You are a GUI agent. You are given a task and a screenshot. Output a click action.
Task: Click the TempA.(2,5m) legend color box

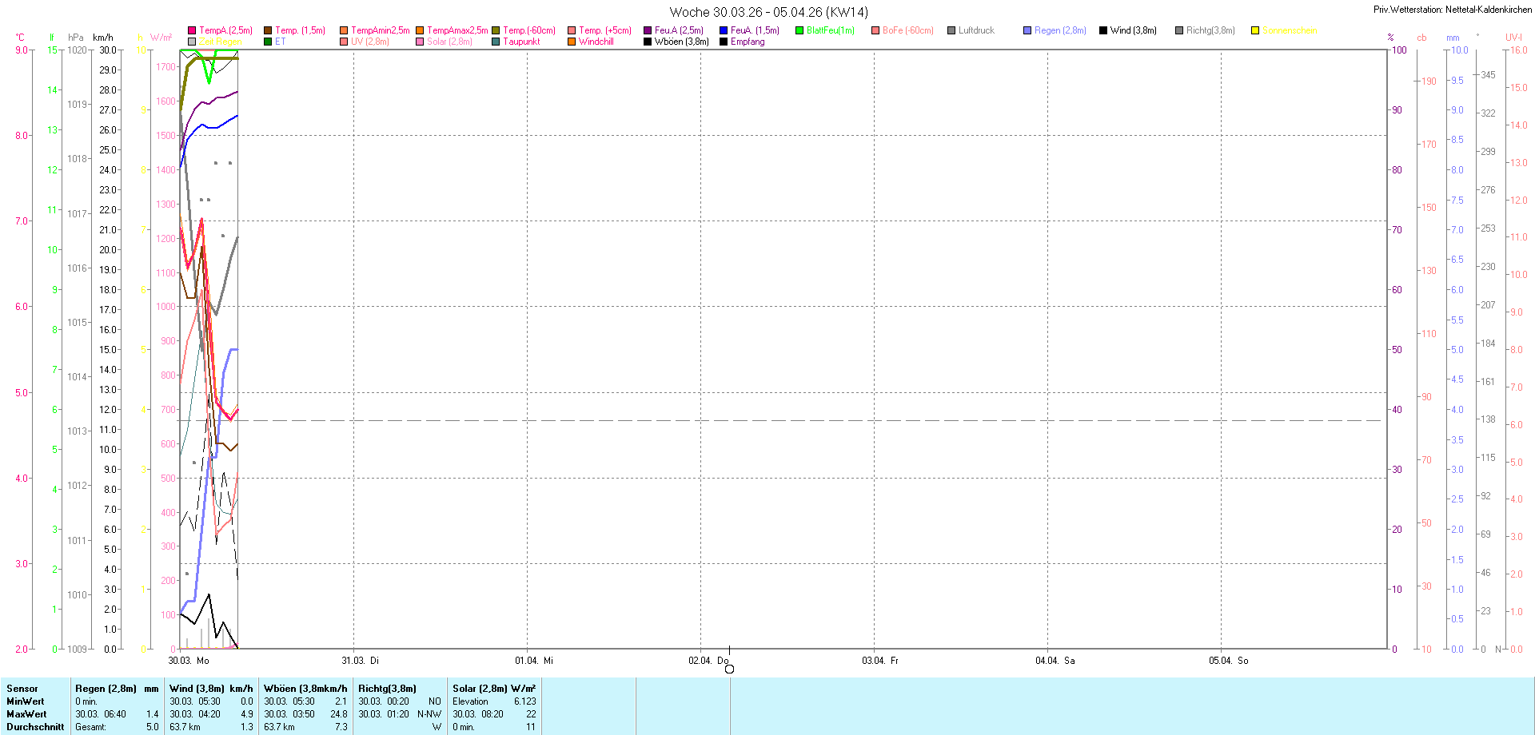tap(192, 31)
